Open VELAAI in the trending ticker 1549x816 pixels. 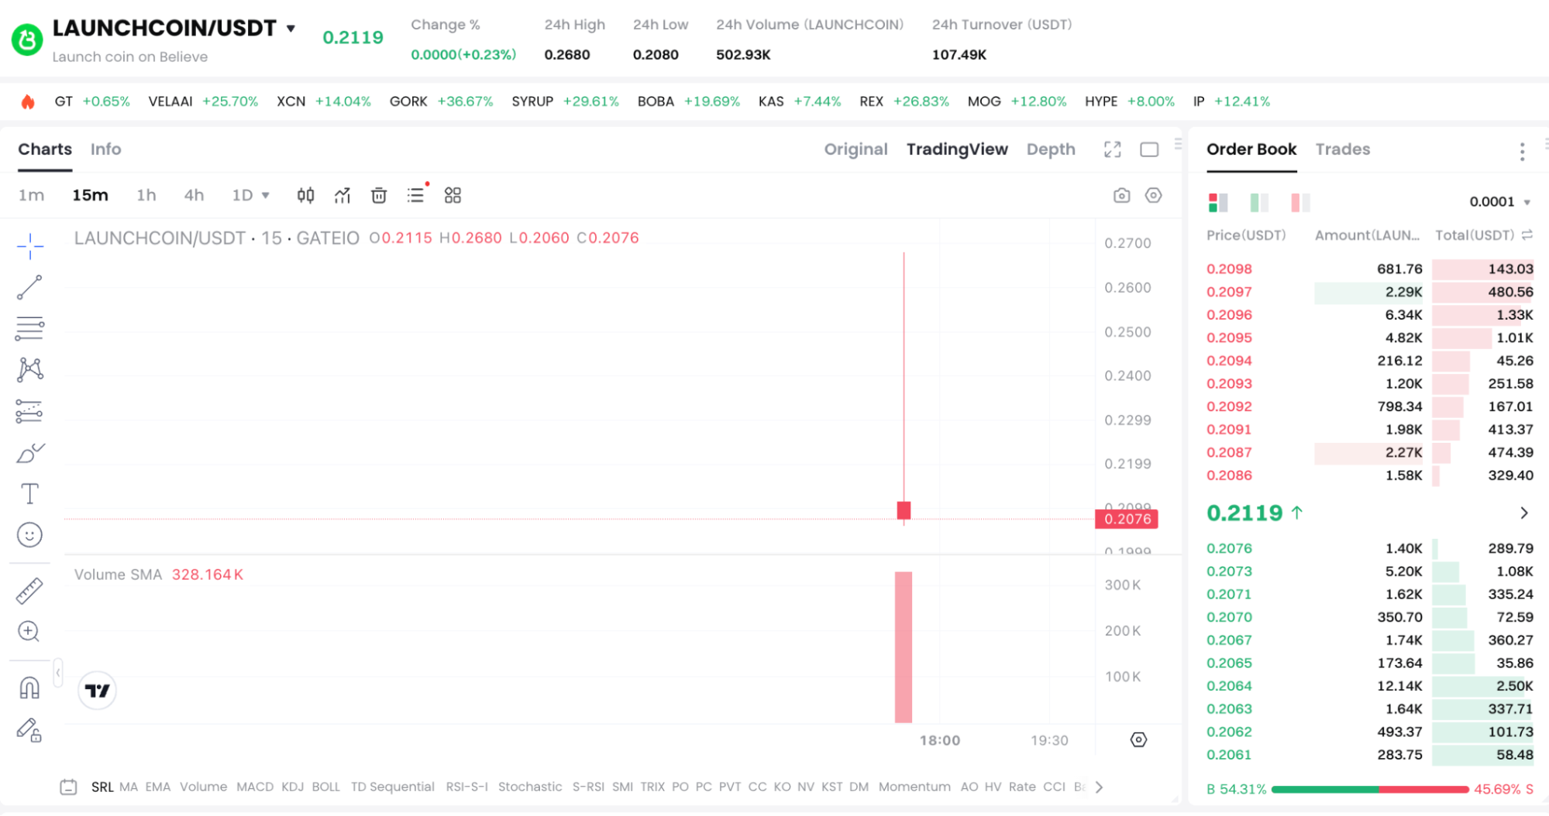(203, 102)
